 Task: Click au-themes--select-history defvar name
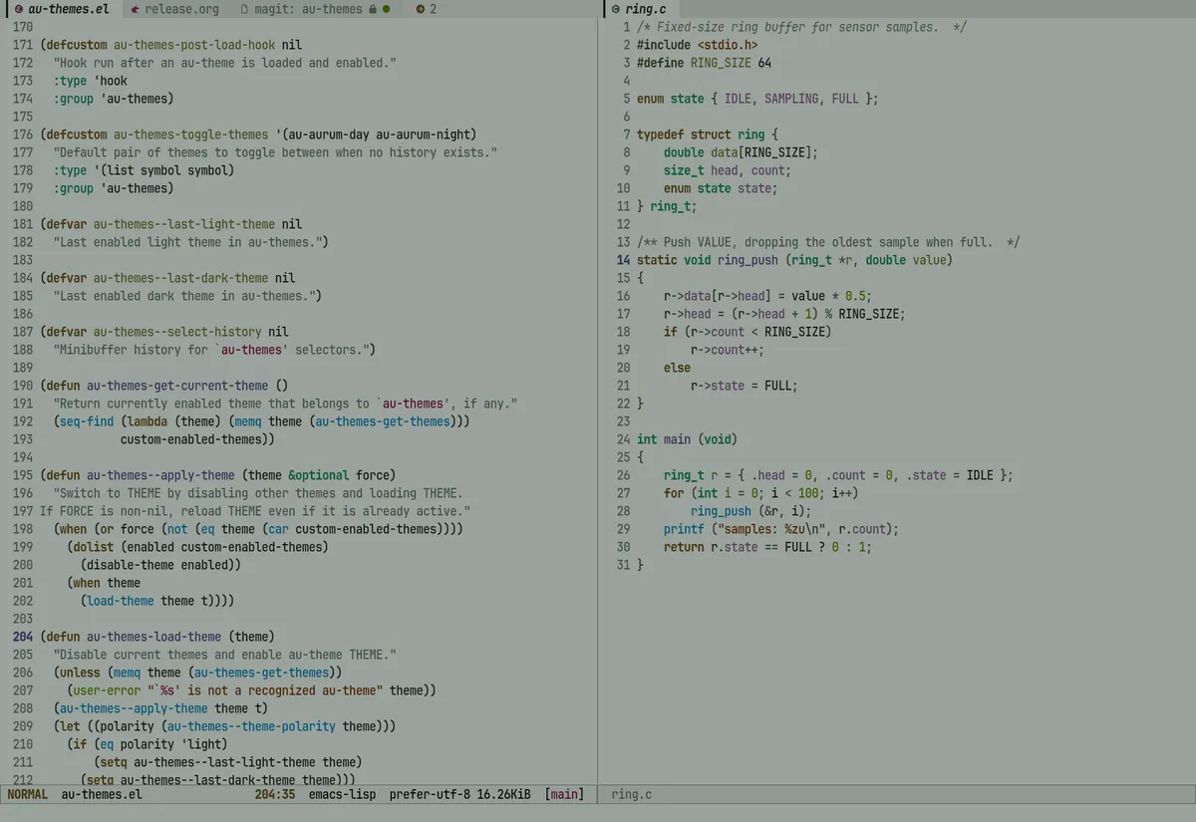coord(177,332)
